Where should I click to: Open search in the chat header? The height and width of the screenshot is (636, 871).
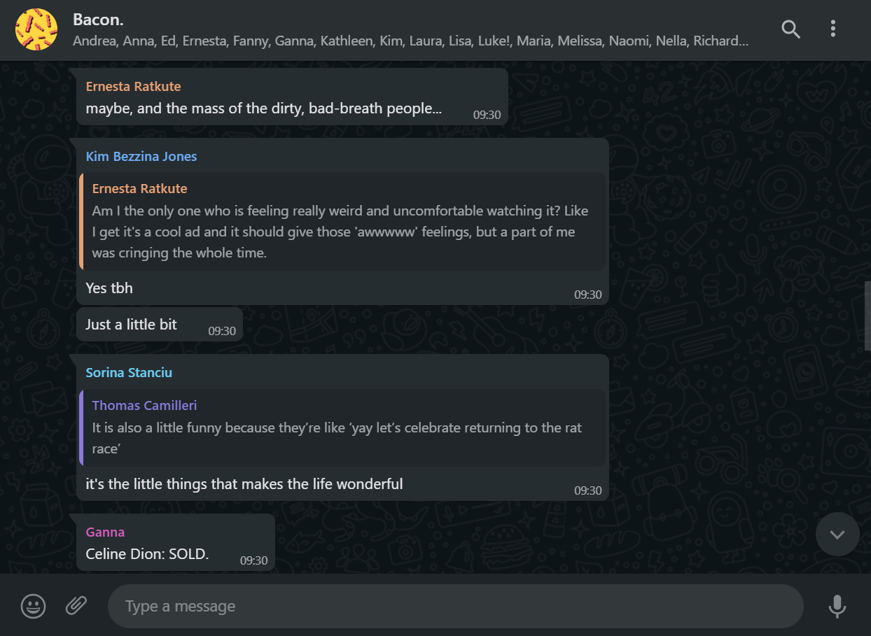(790, 29)
